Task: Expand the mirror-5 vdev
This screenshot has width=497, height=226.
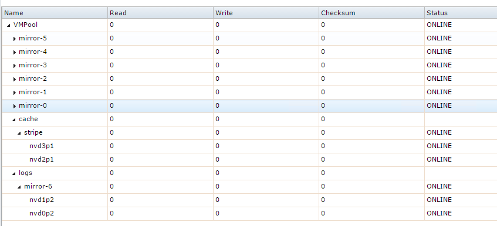Action: click(14, 39)
